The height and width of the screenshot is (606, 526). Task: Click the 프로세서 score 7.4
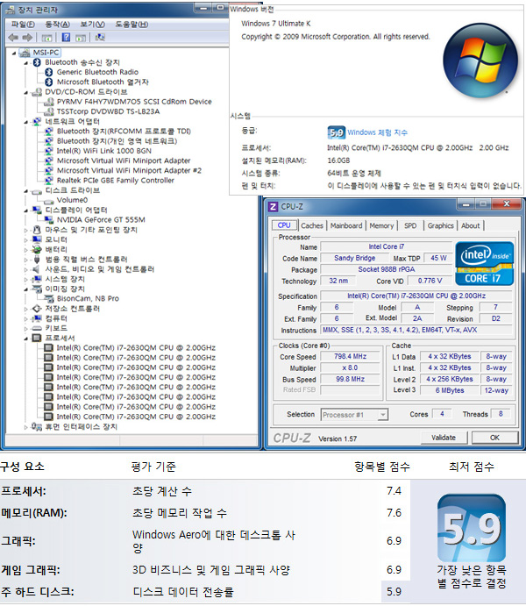point(394,491)
